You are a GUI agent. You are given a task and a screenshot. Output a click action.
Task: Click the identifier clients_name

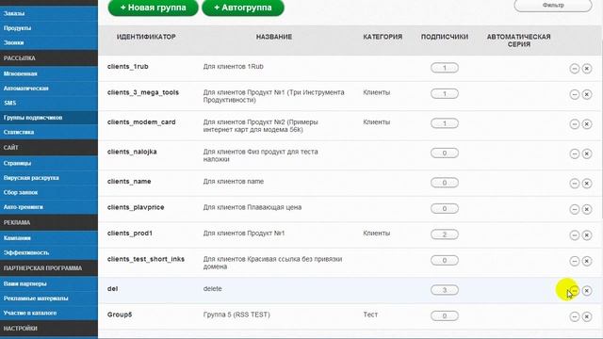[x=129, y=182]
